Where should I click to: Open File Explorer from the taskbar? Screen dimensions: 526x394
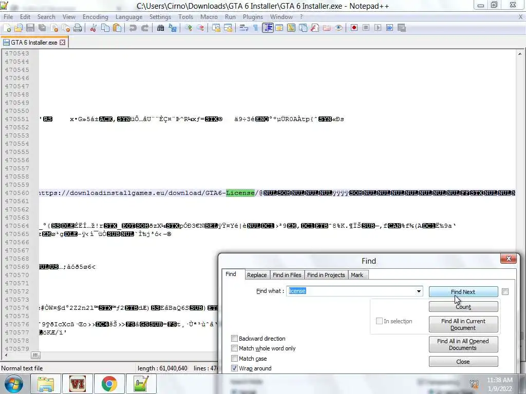point(46,384)
